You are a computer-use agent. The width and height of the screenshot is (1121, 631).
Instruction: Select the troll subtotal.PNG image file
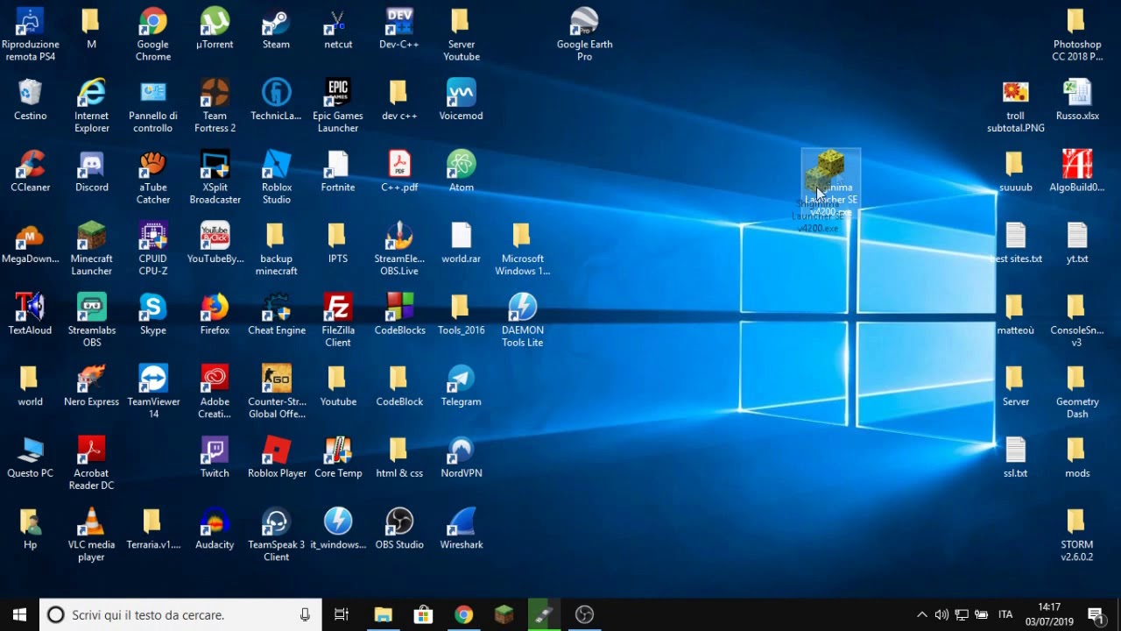(1016, 106)
